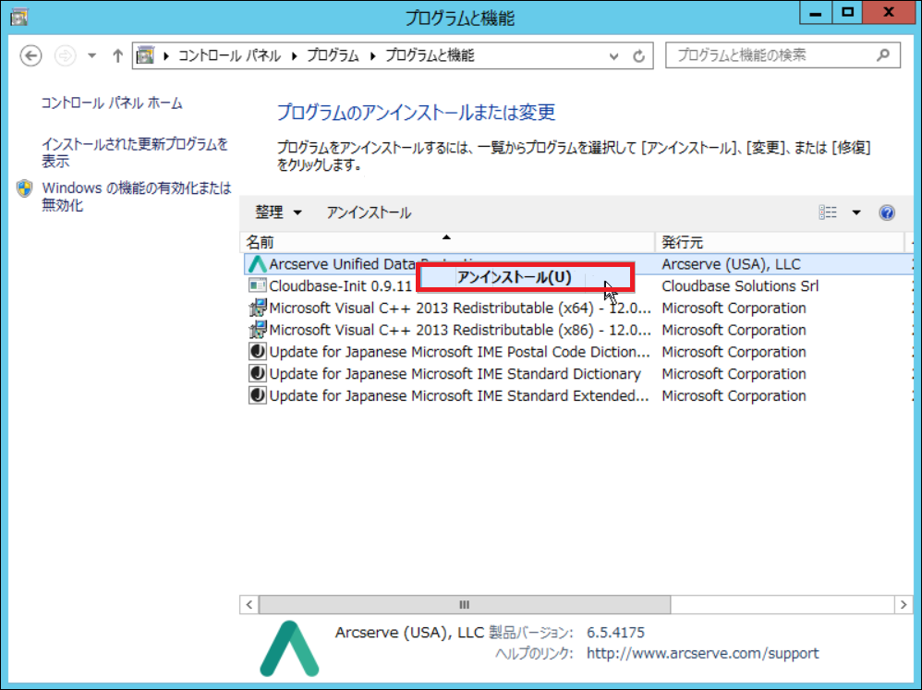The width and height of the screenshot is (922, 690).
Task: Open the 整理 dropdown menu
Action: (278, 212)
